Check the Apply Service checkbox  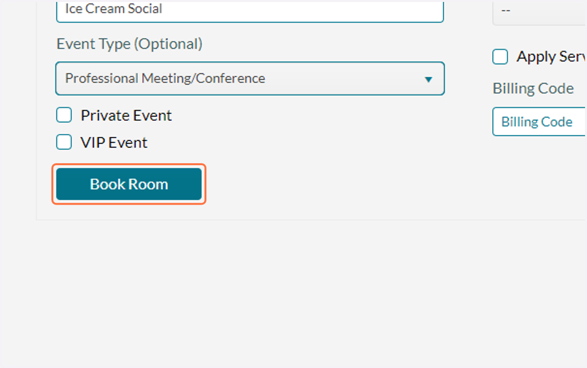coord(500,57)
